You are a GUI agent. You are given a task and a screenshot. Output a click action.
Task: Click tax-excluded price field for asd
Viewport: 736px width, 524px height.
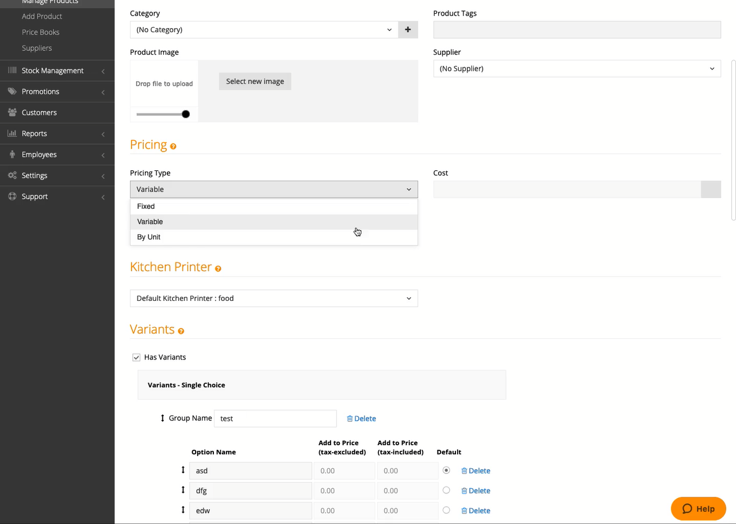tap(344, 471)
